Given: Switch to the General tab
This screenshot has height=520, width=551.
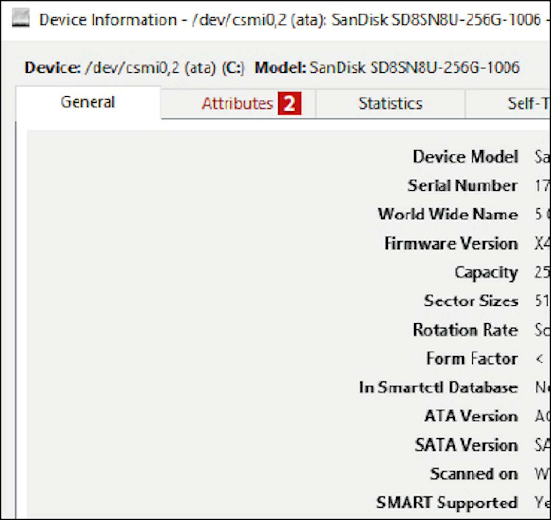Looking at the screenshot, I should pos(88,102).
